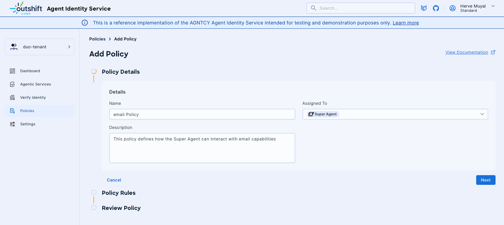Click the Agentic Services sidebar icon
This screenshot has height=225, width=504.
(x=12, y=84)
